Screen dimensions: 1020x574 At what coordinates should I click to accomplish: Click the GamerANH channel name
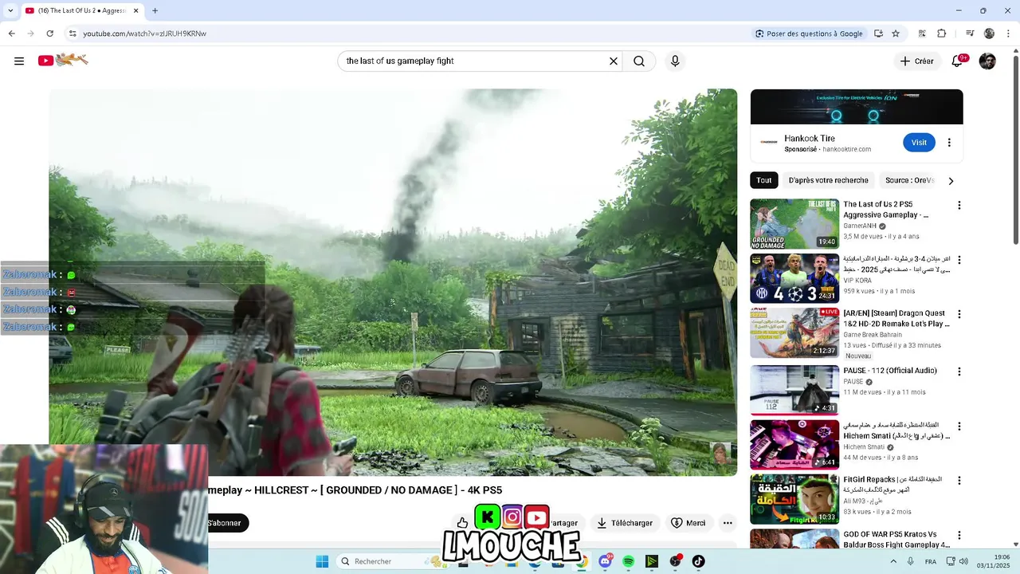[x=860, y=226]
